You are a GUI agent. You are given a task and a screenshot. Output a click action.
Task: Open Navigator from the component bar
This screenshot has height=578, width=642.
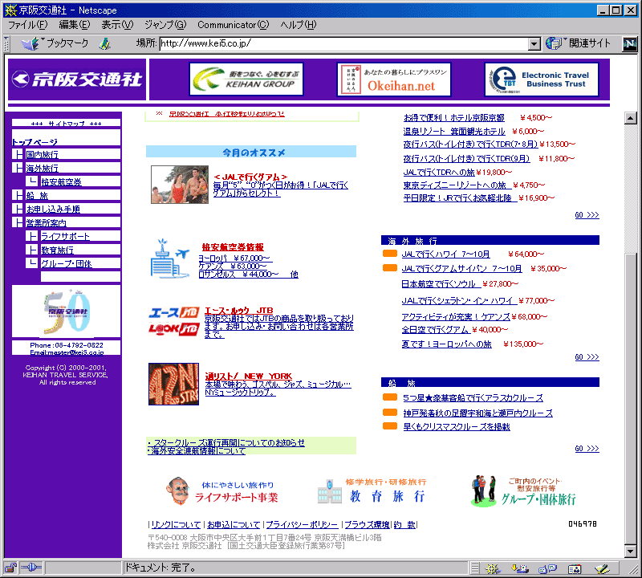pyautogui.click(x=493, y=568)
